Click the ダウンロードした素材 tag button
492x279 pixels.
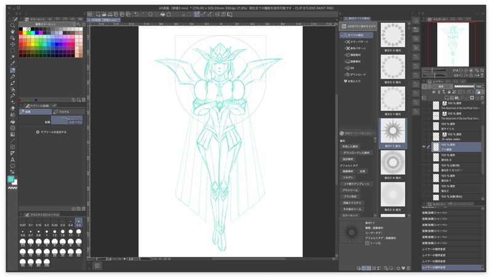357,152
